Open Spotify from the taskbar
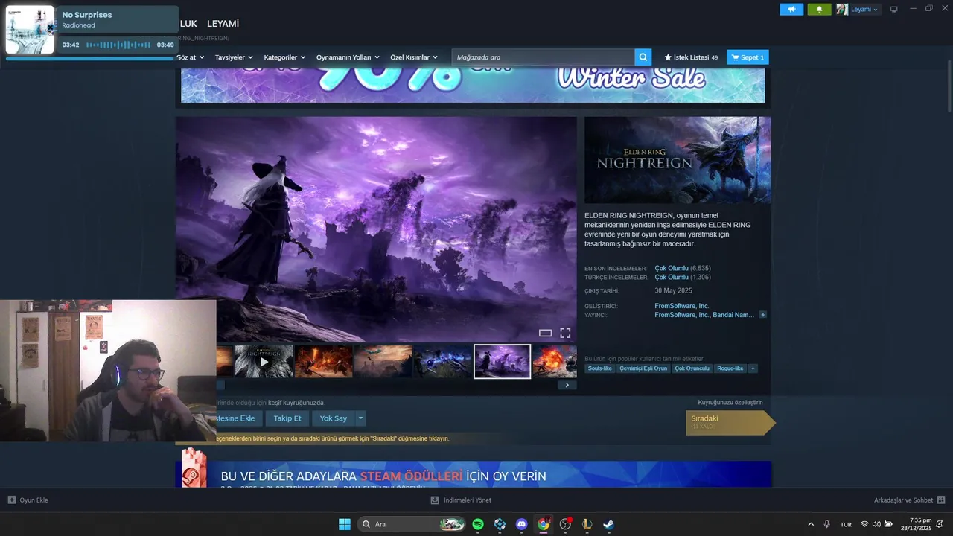Image resolution: width=953 pixels, height=536 pixels. (478, 524)
